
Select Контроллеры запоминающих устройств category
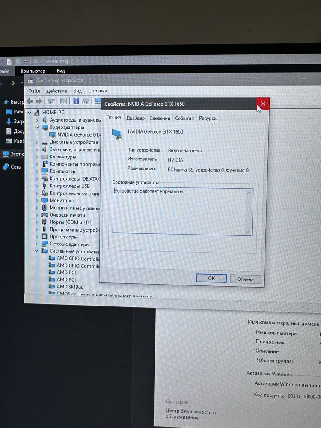coord(75,193)
